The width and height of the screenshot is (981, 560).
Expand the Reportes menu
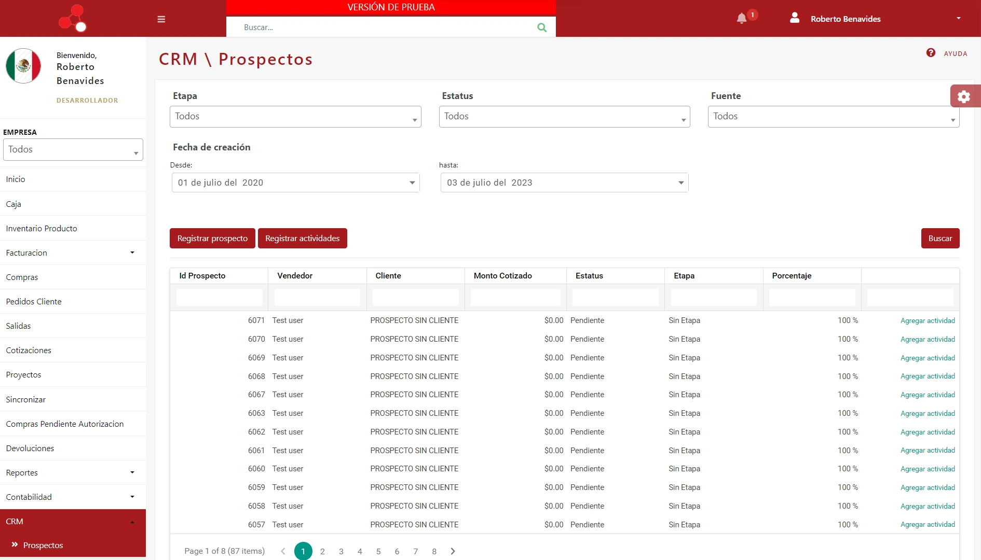(73, 472)
